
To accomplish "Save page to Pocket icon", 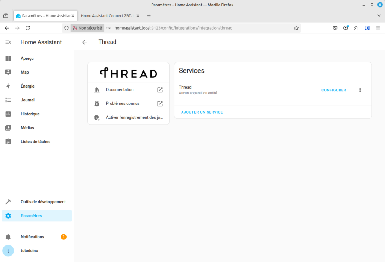I will click(335, 28).
